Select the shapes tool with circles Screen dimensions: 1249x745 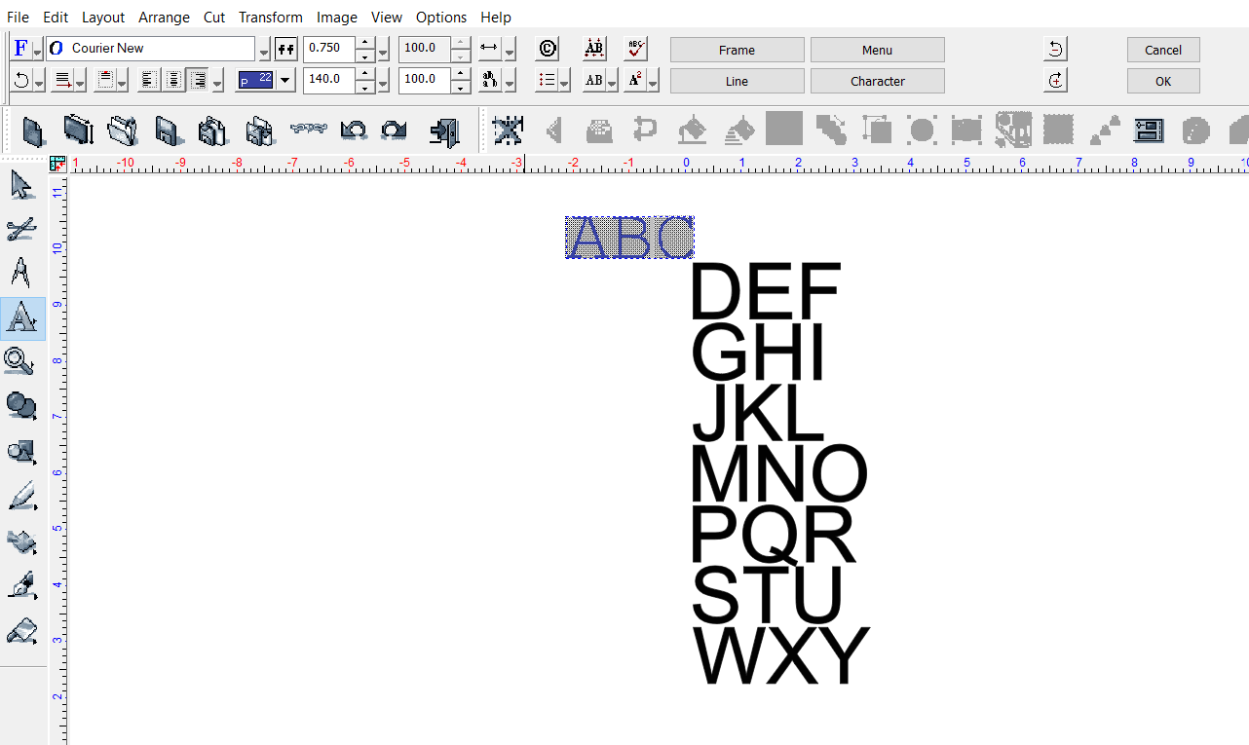21,405
